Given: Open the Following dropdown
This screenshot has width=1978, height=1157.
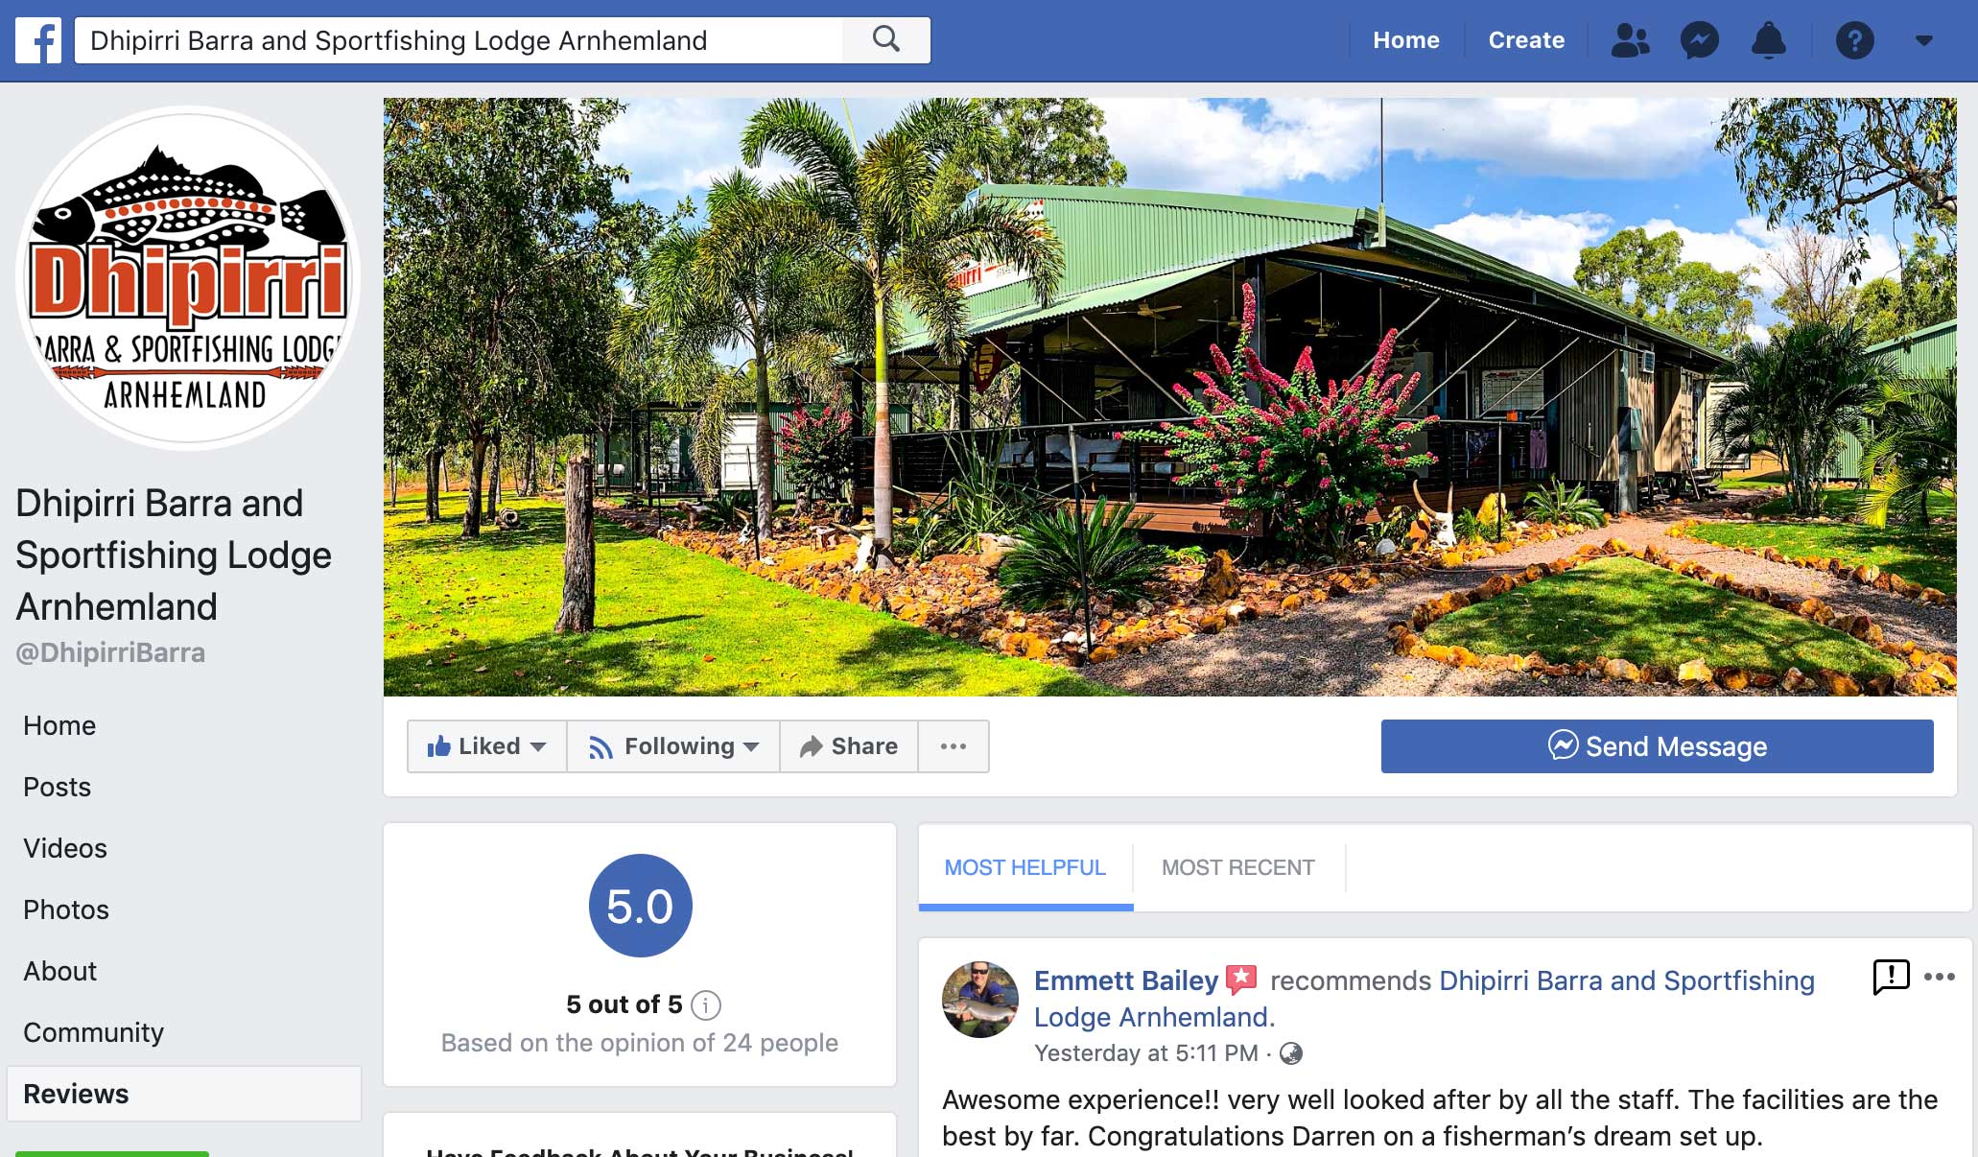Looking at the screenshot, I should 672,746.
